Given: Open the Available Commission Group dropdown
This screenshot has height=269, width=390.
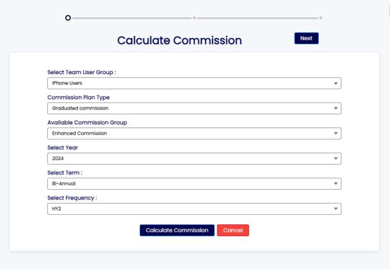Looking at the screenshot, I should coord(194,133).
